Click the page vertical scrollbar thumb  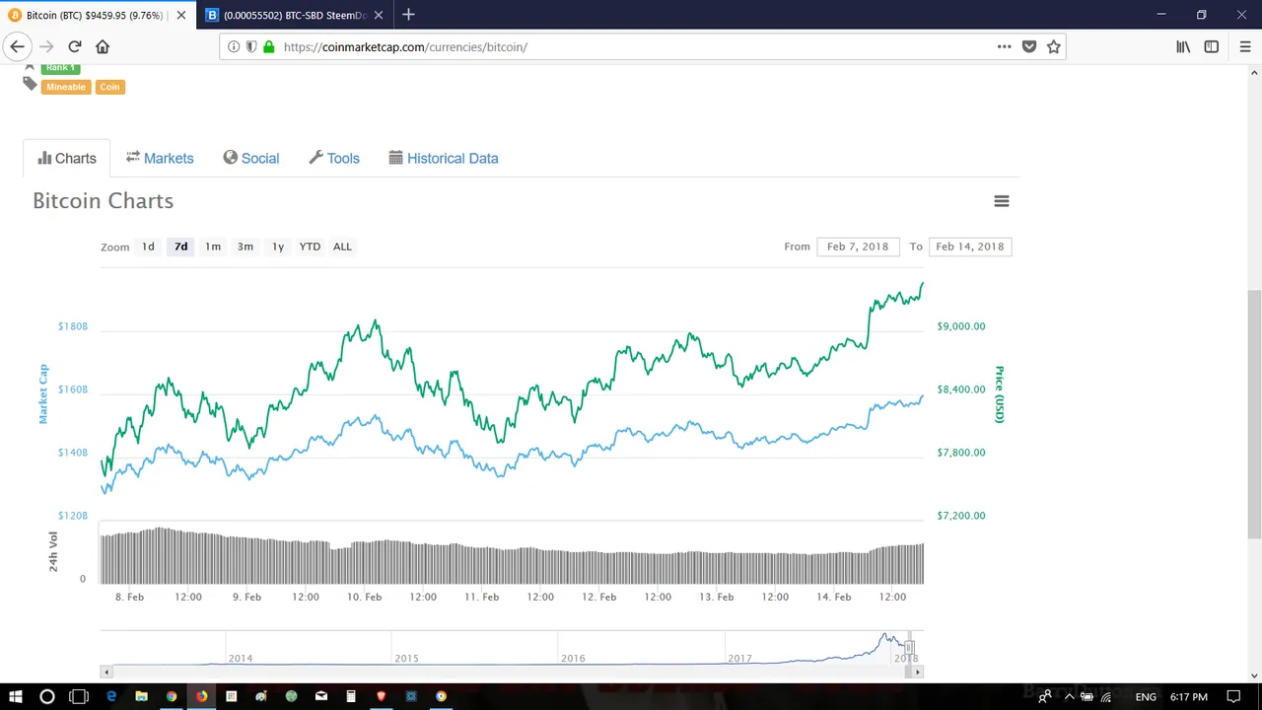click(x=1254, y=414)
